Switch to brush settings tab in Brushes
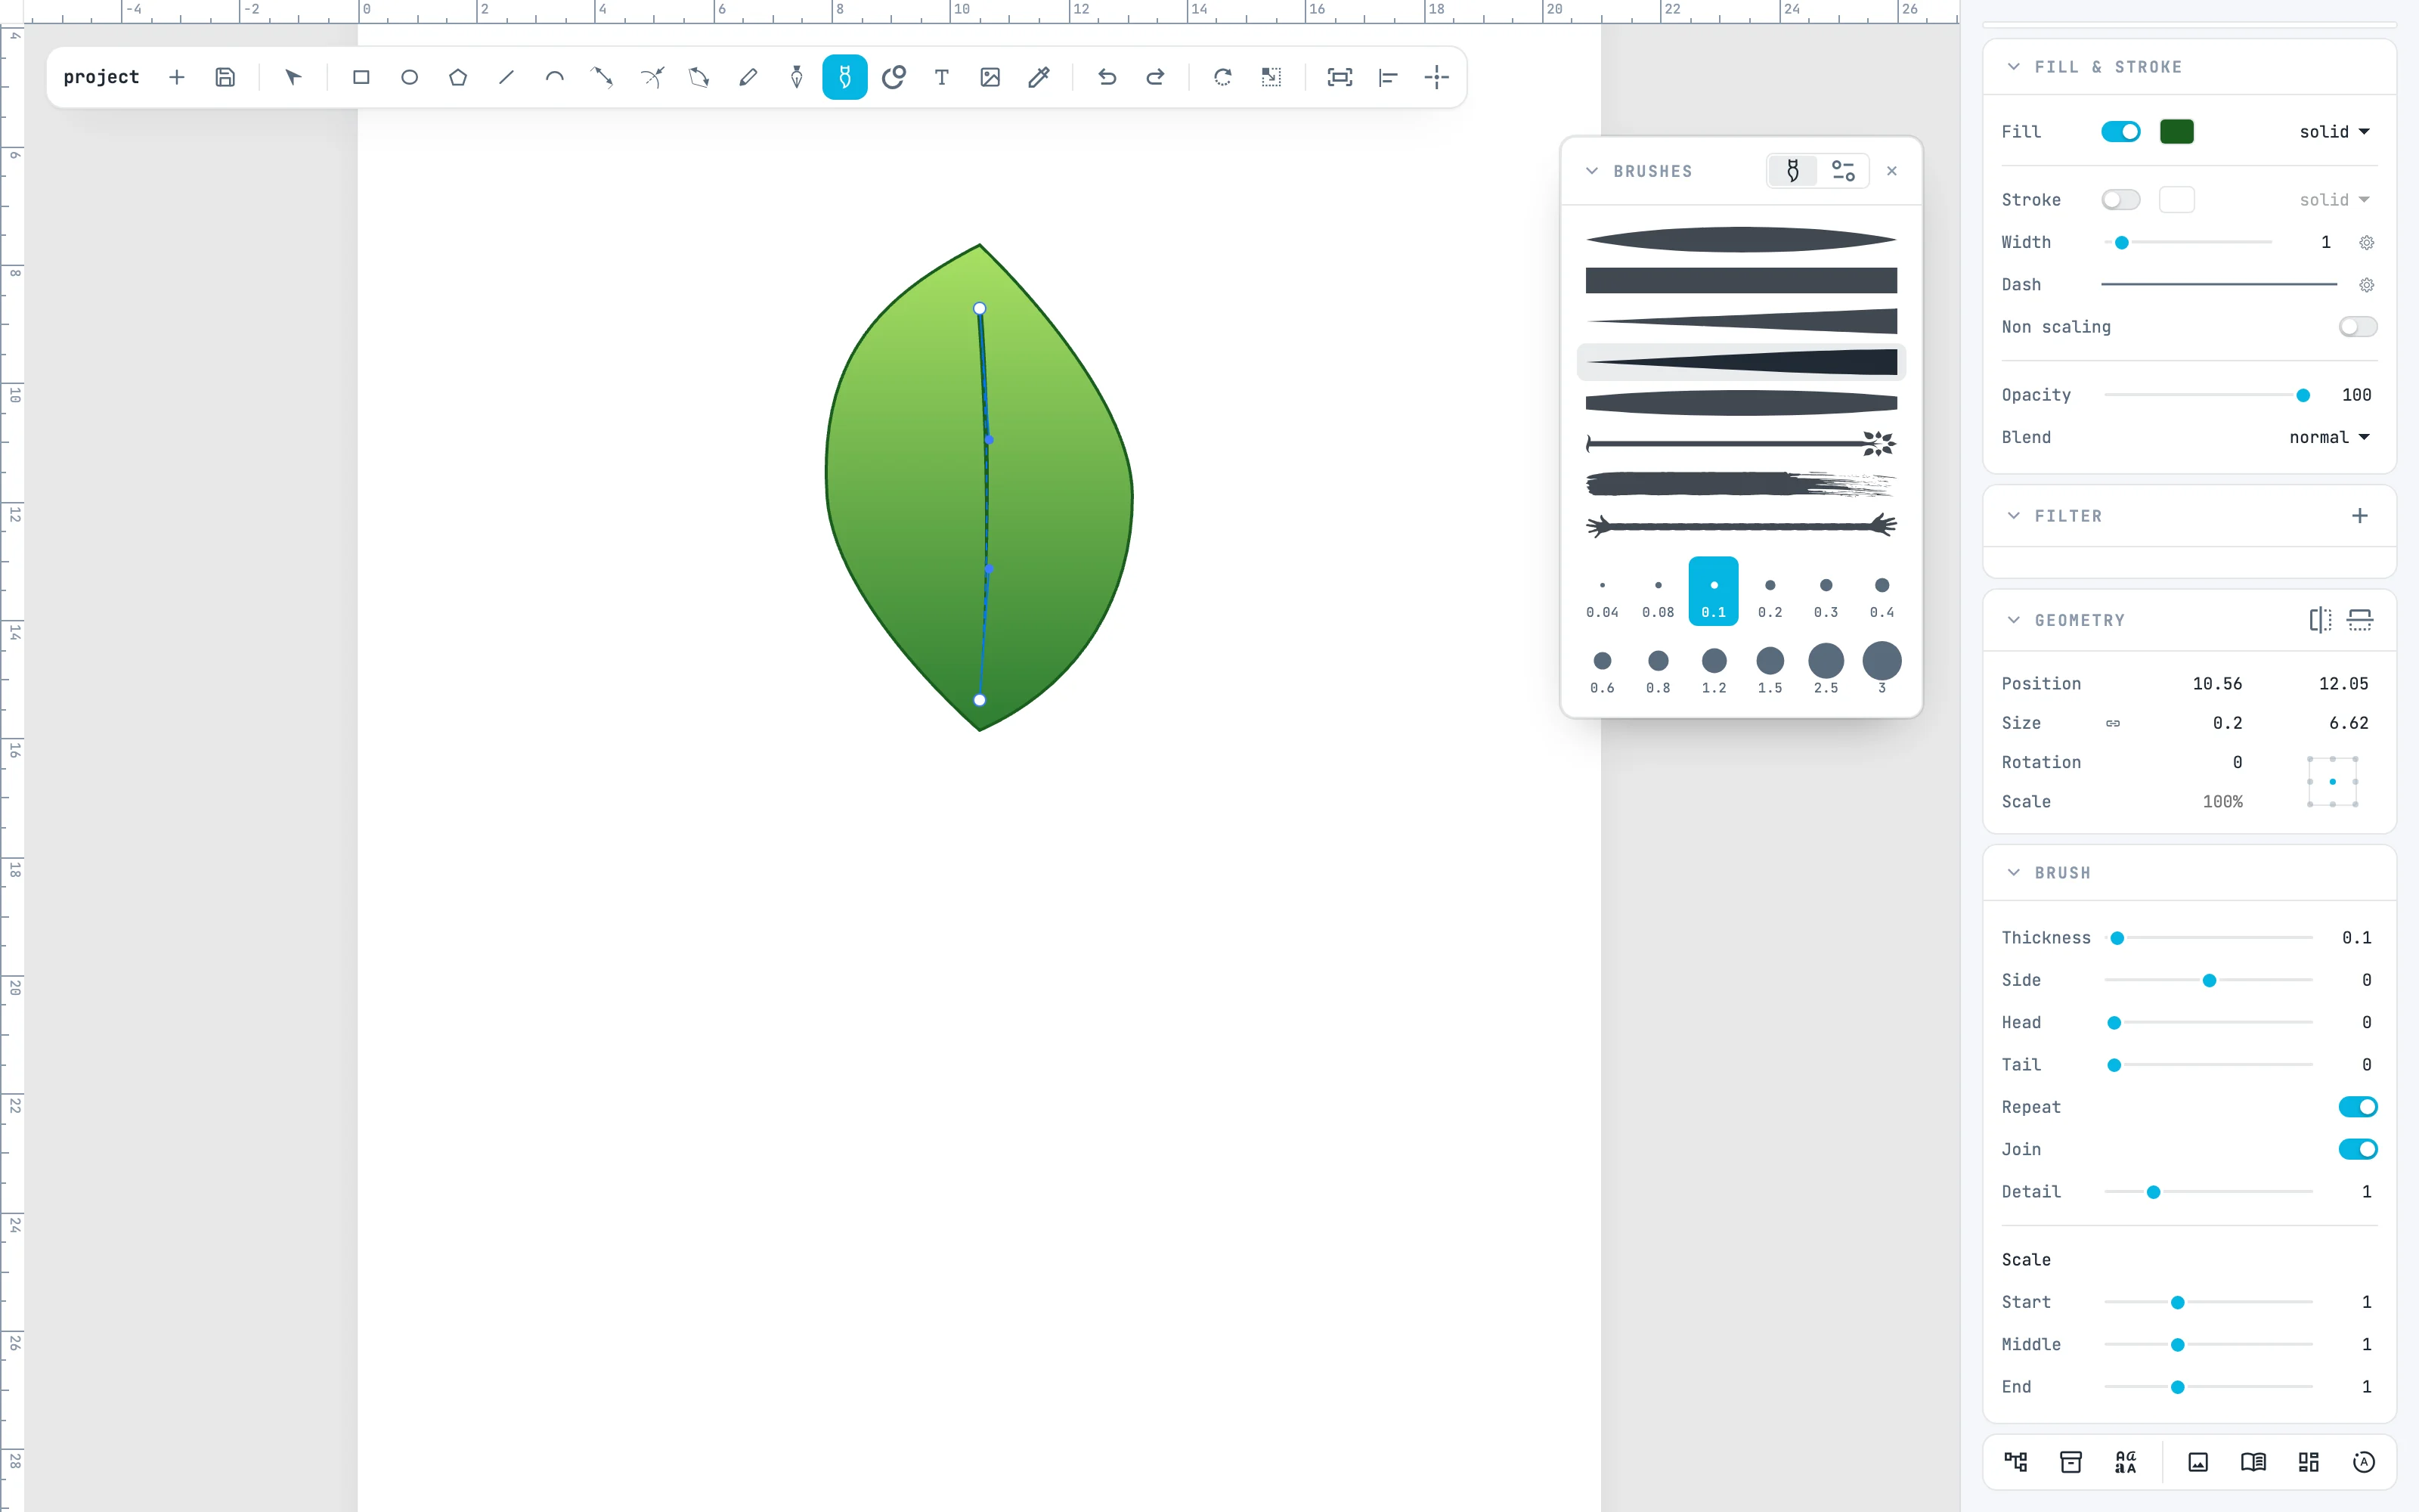This screenshot has height=1512, width=2419. tap(1843, 171)
